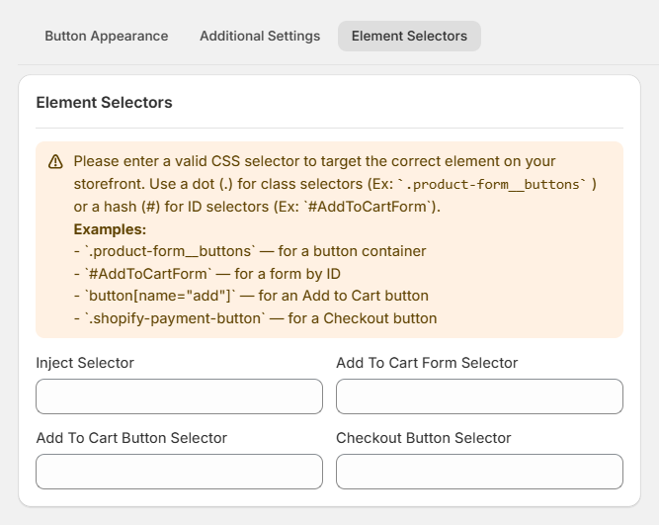Click the Add To Cart Form Selector label
659x525 pixels.
coord(427,363)
